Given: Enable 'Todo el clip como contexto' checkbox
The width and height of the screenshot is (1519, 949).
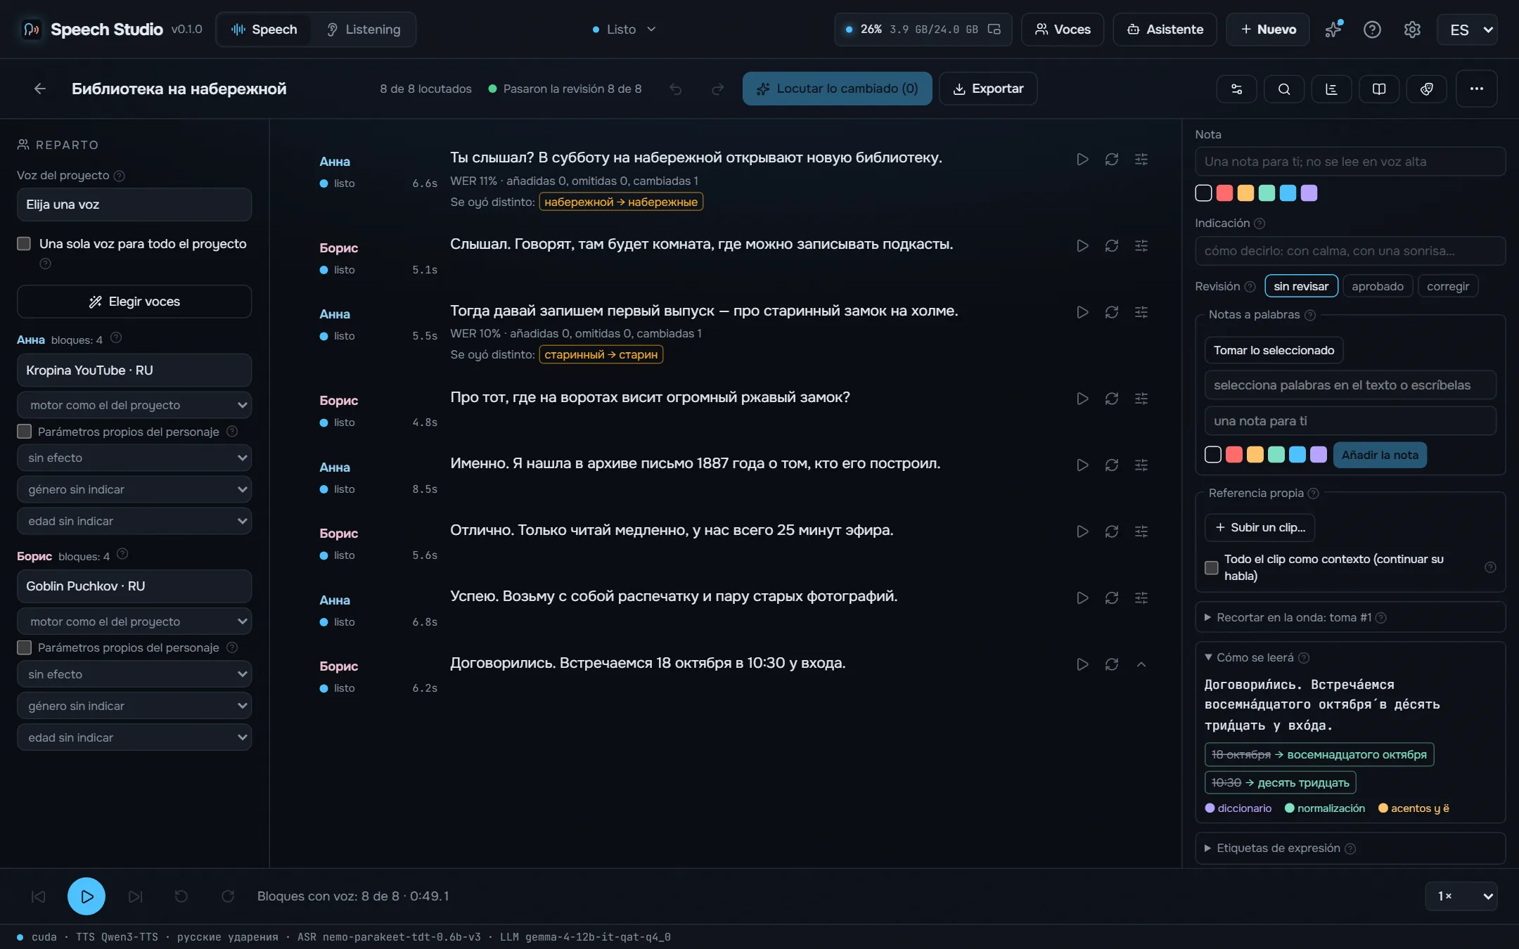Looking at the screenshot, I should 1212,567.
